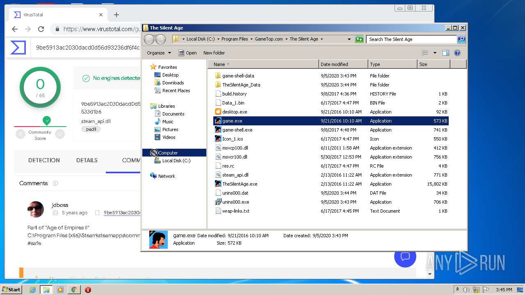Click the Explorer back navigation arrow

[x=149, y=39]
